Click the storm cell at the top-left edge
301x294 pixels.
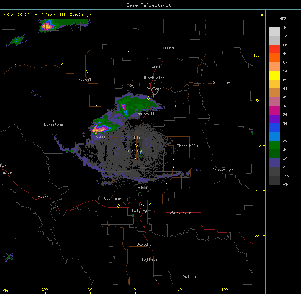46,26
